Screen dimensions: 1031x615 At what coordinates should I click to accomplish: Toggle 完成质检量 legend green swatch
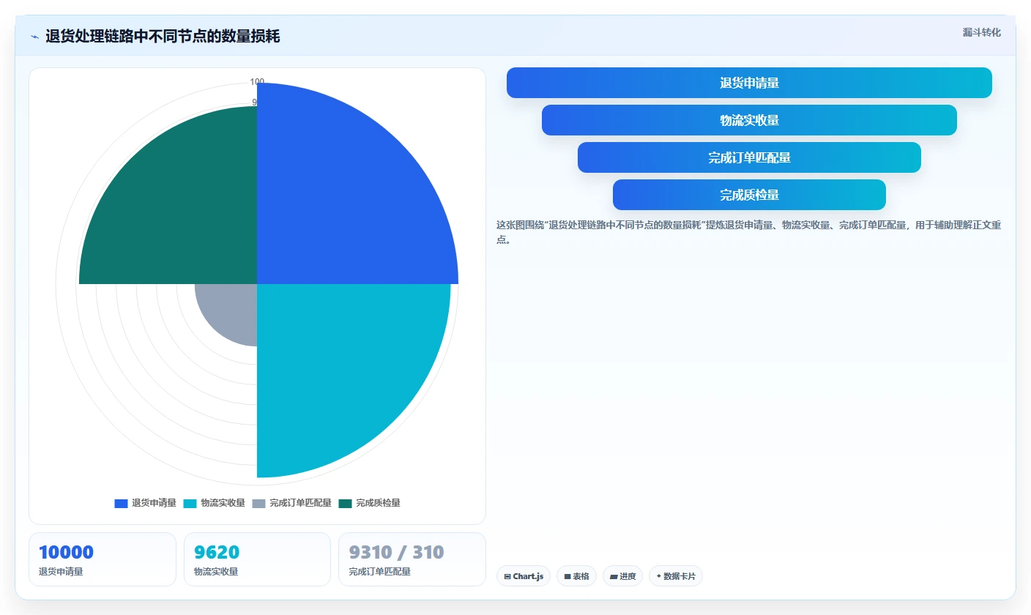tap(345, 503)
